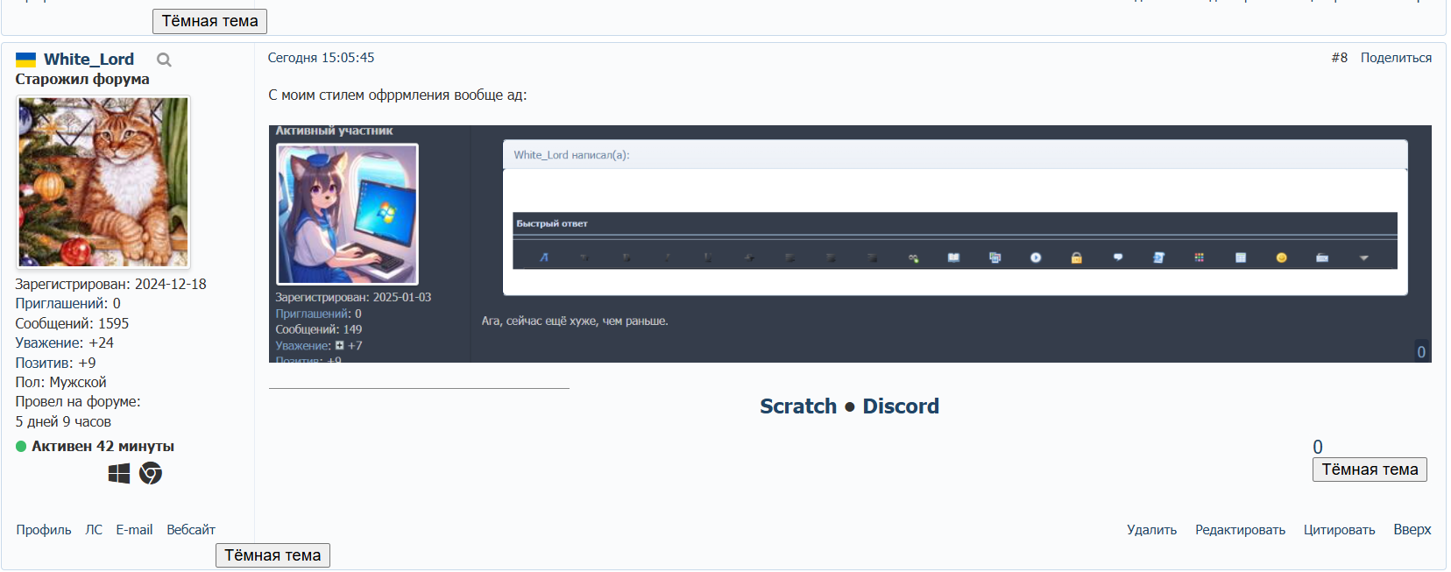The height and width of the screenshot is (572, 1451).
Task: Click the text Пол: Мужской
Action: 60,383
